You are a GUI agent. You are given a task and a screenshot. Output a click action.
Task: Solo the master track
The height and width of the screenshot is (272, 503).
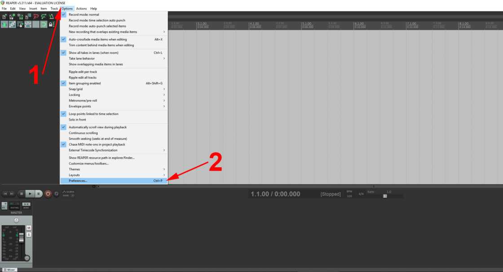click(x=29, y=235)
